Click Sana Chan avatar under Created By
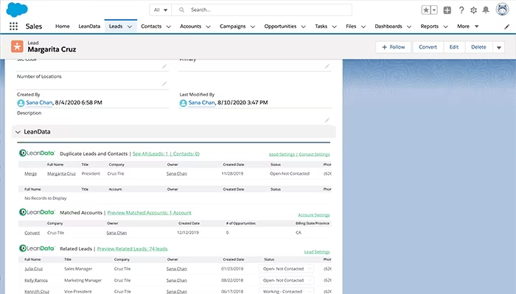Screen dimensions: 516x294 coord(21,103)
